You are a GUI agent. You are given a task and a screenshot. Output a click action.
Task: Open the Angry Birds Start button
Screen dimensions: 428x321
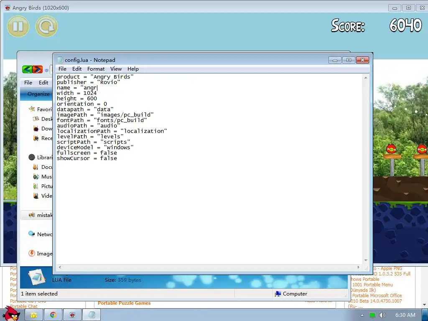[x=11, y=314]
